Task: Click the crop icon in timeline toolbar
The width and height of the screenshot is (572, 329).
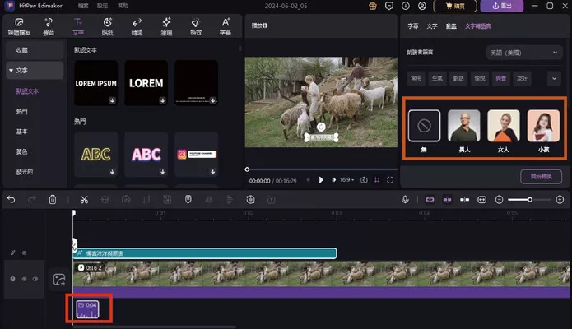Action: point(146,200)
